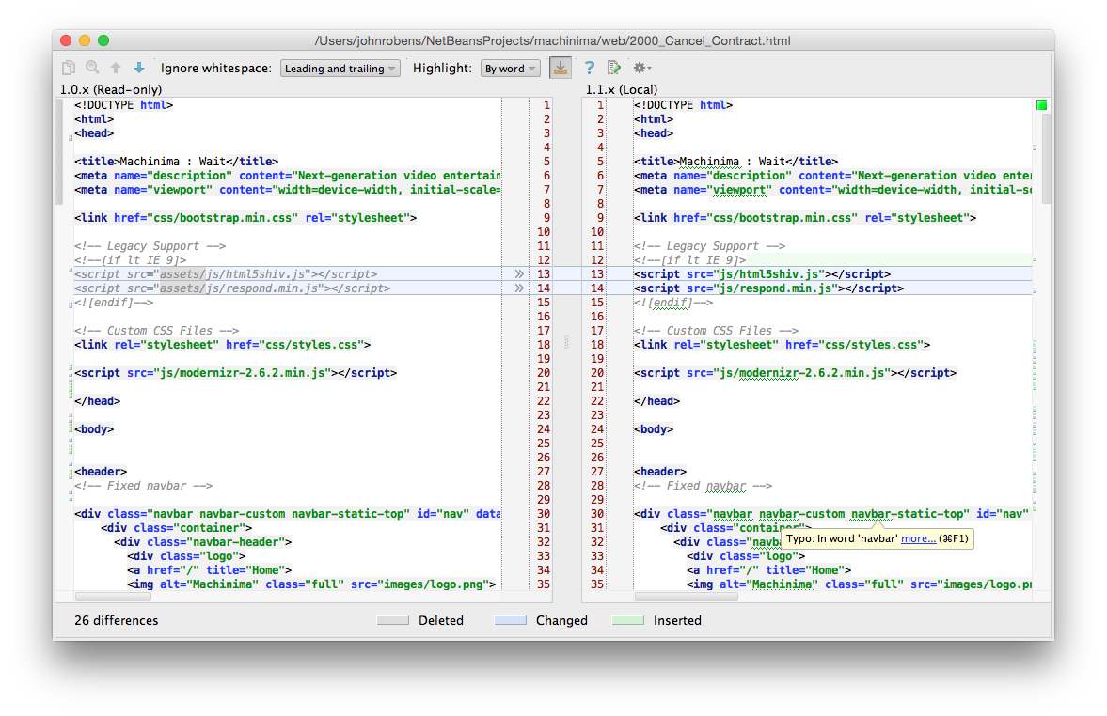1107x716 pixels.
Task: Click the img logo.png line in left pane
Action: point(311,584)
